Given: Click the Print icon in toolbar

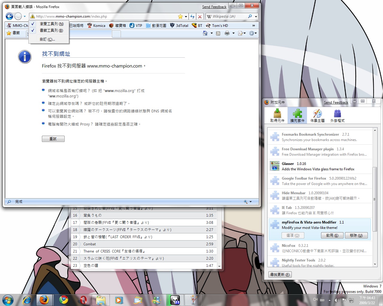Looking at the screenshot, I should (x=227, y=33).
